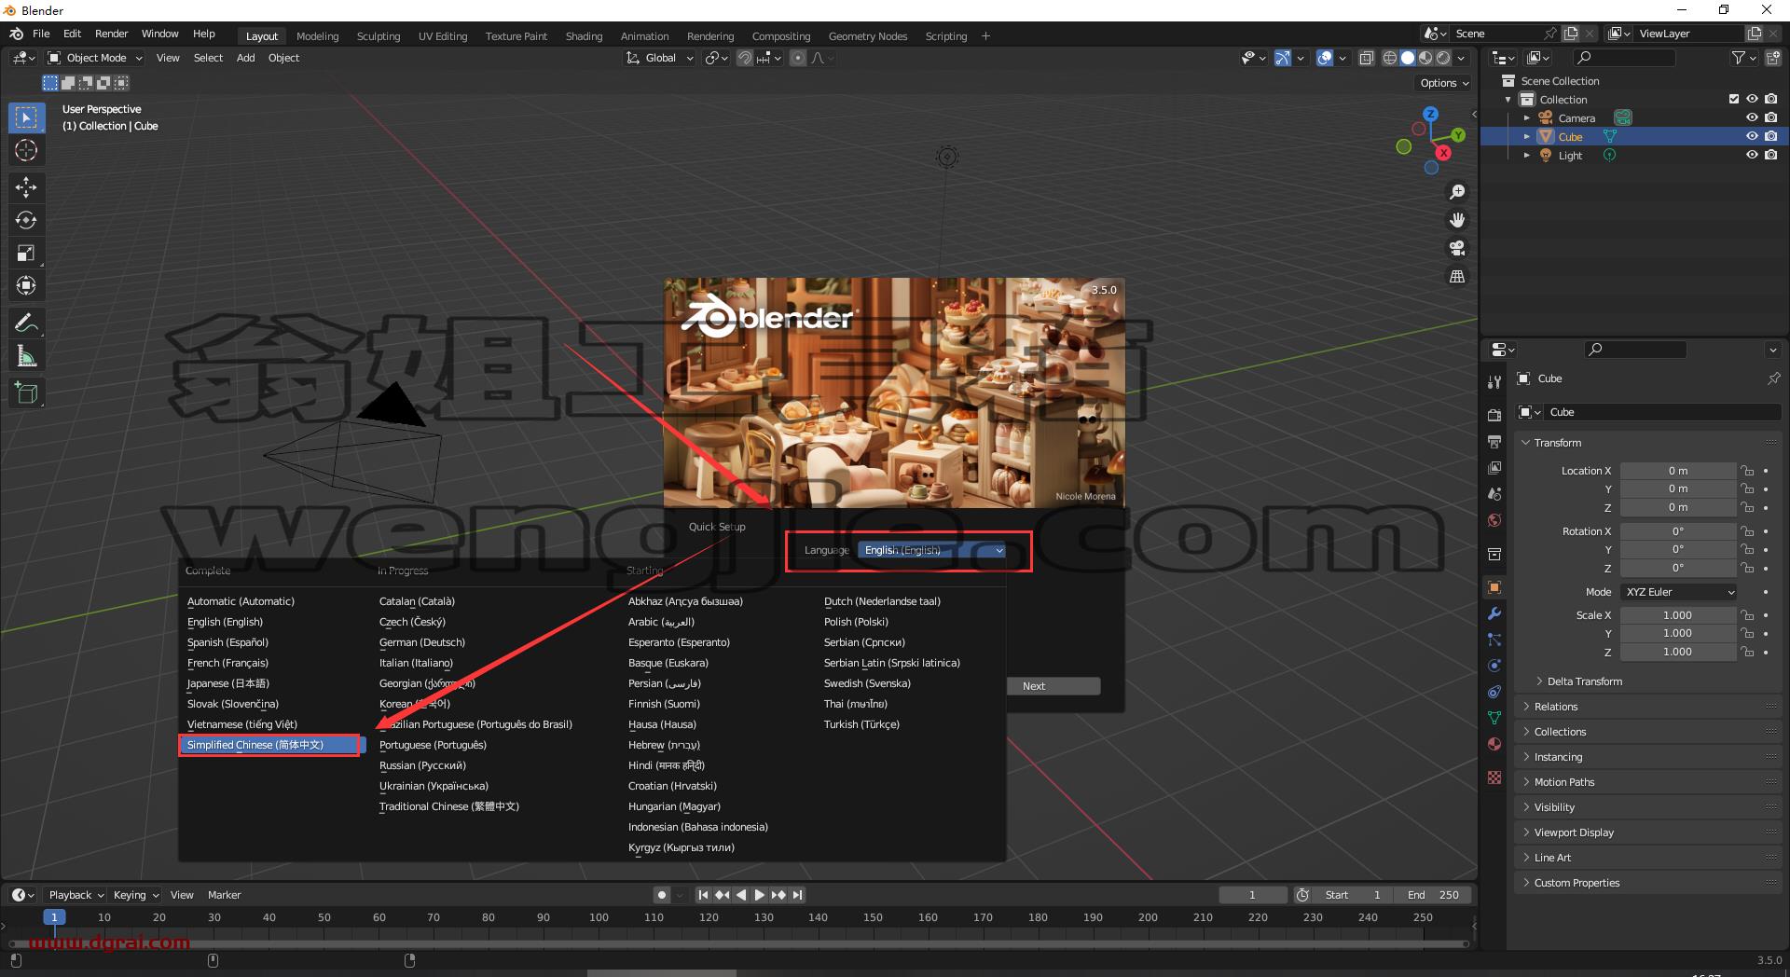Open Global transform orientation dropdown
The width and height of the screenshot is (1790, 977).
660,58
